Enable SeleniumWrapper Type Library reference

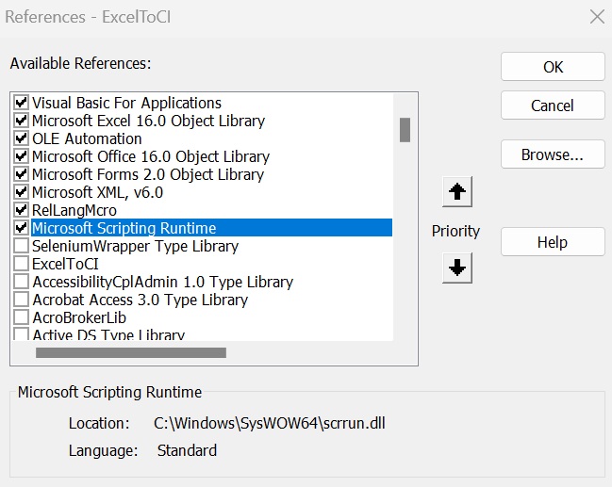[21, 246]
